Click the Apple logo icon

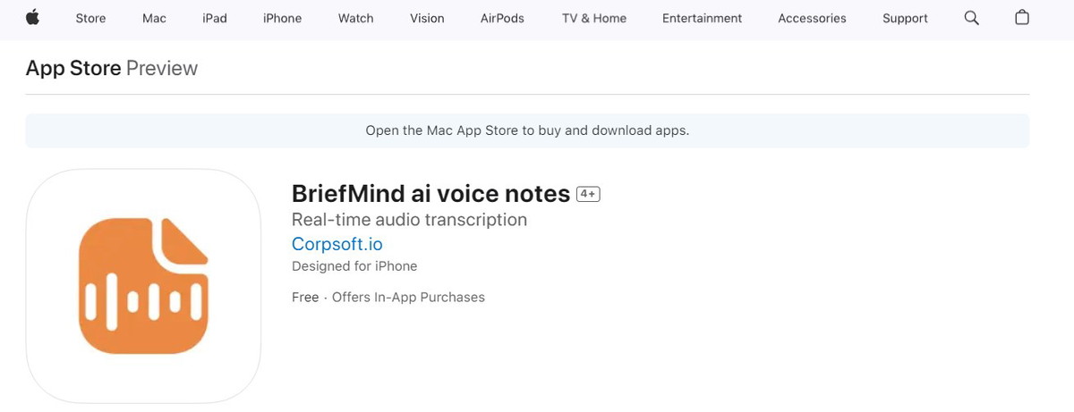tap(33, 18)
